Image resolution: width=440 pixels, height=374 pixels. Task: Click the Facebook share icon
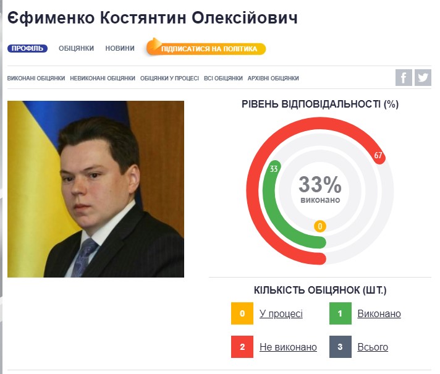[404, 78]
